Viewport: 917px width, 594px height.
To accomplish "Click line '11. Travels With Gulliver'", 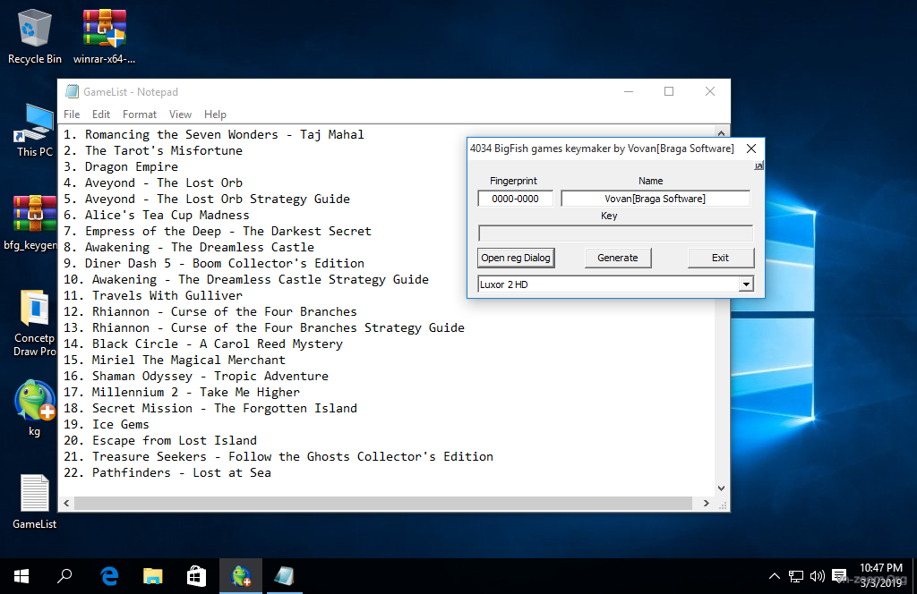I will coord(152,296).
